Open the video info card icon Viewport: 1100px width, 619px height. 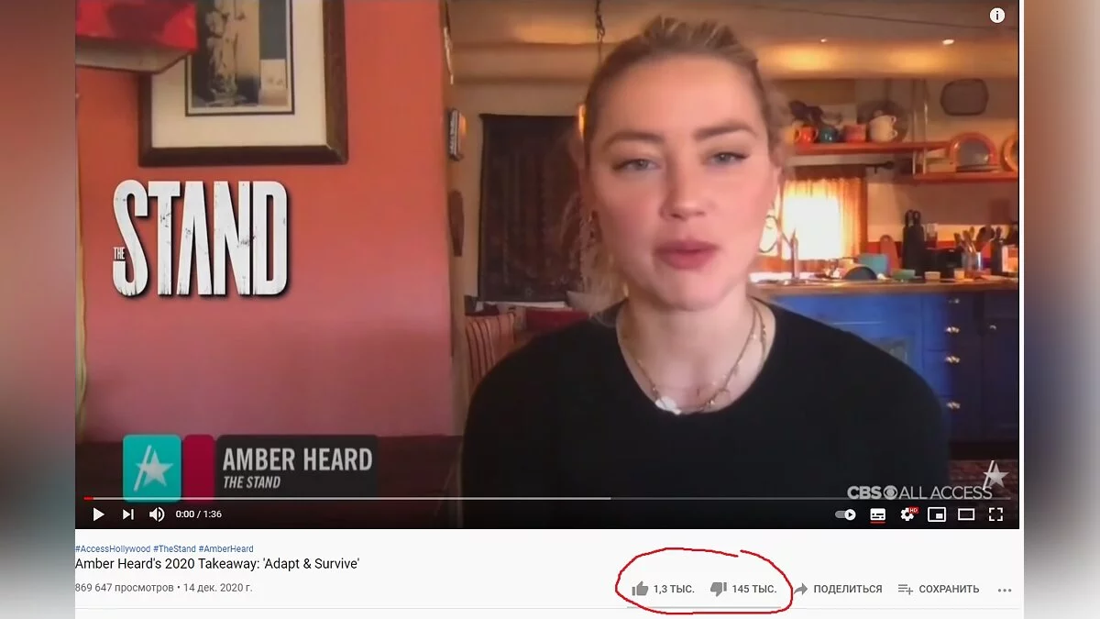tap(997, 16)
